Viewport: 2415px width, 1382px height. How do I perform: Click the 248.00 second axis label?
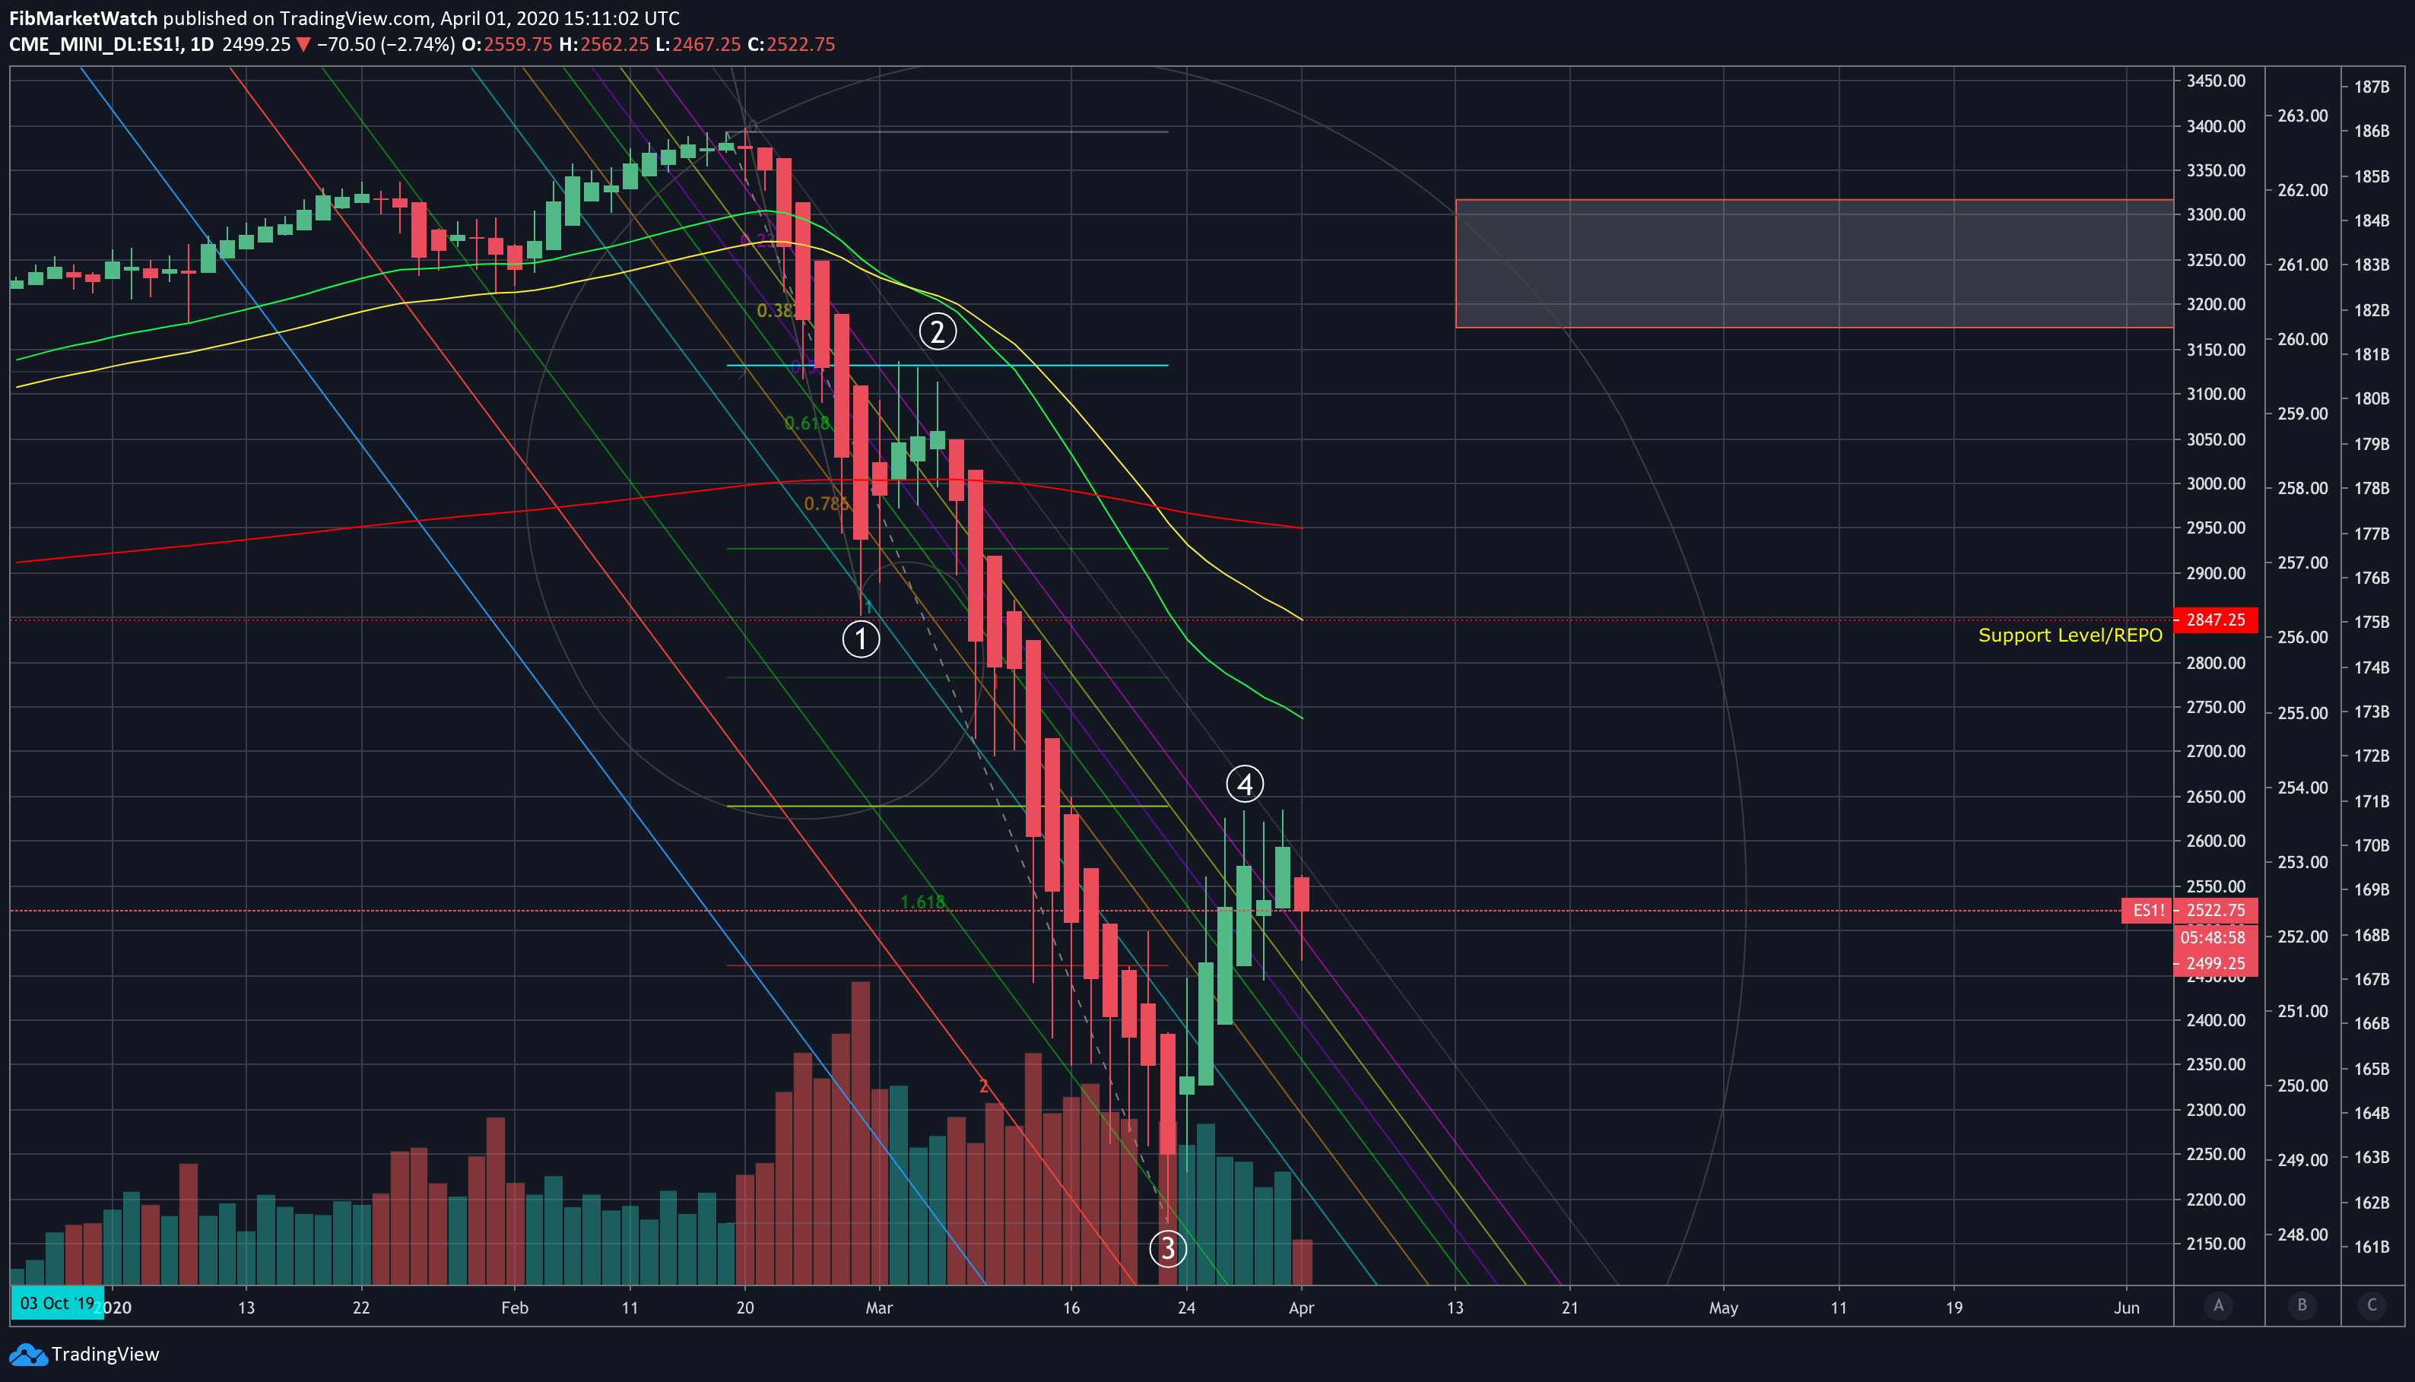(2303, 1235)
